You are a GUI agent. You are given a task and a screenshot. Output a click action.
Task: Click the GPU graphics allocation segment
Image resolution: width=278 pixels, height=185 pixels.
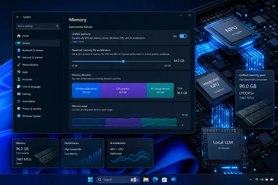coord(123,90)
